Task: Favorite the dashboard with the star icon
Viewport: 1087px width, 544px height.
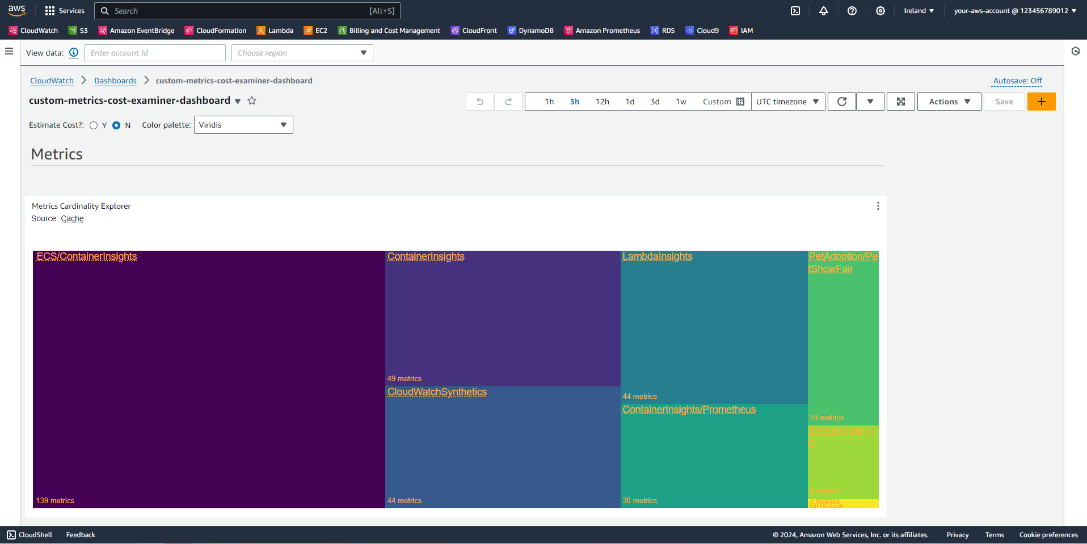Action: pos(252,100)
